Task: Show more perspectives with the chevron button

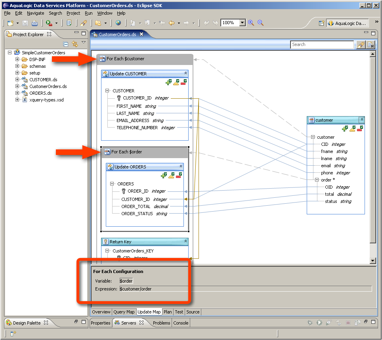Action: 376,22
